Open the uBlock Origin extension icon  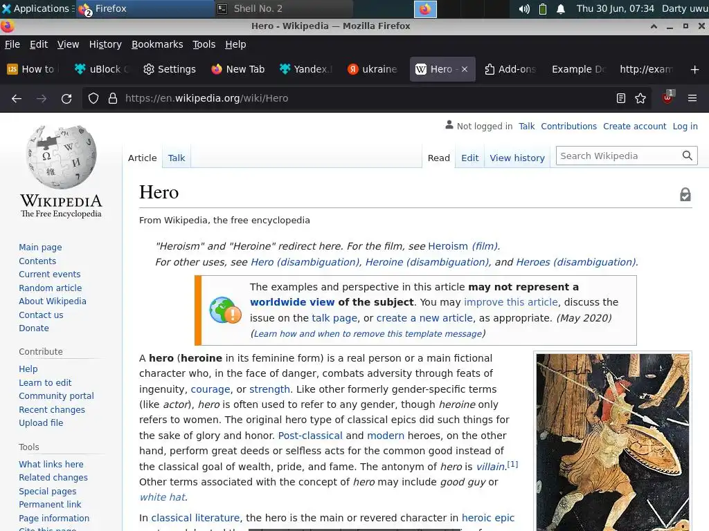[x=667, y=97]
